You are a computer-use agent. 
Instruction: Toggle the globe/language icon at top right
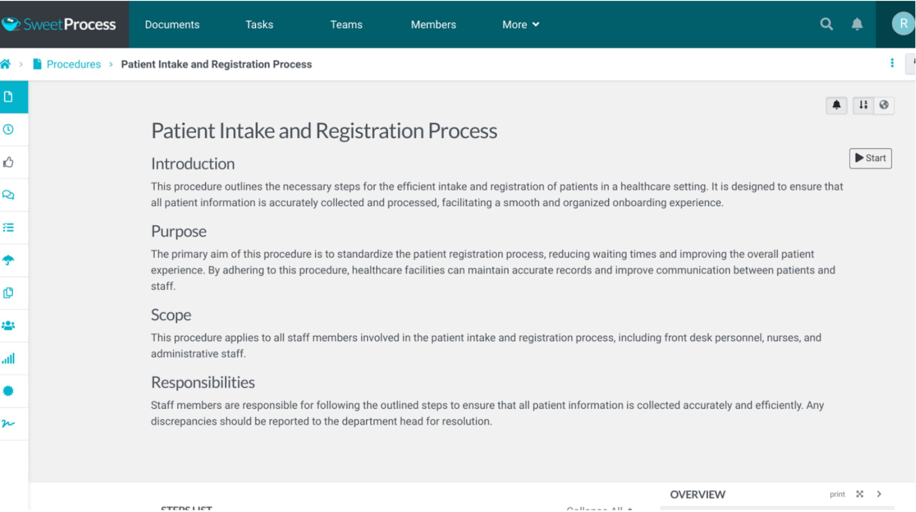(884, 105)
